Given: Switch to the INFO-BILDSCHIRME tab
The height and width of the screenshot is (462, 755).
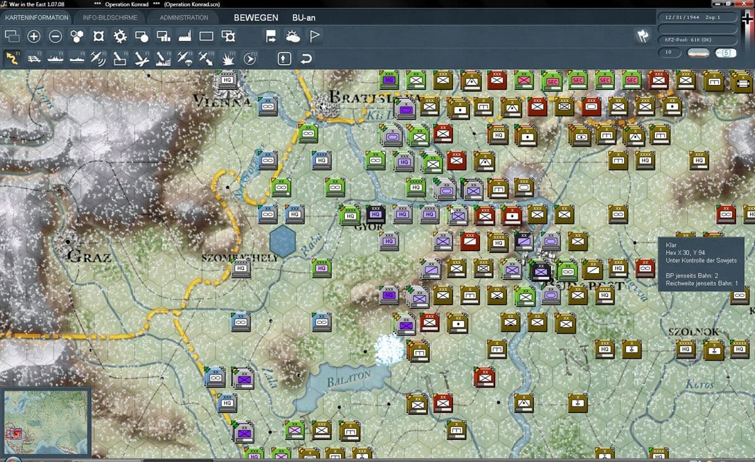Looking at the screenshot, I should [x=110, y=18].
